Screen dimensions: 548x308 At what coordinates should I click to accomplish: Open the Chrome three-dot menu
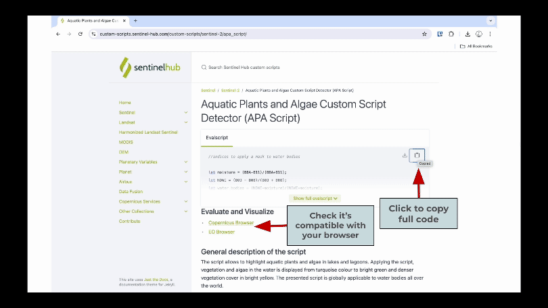click(490, 34)
